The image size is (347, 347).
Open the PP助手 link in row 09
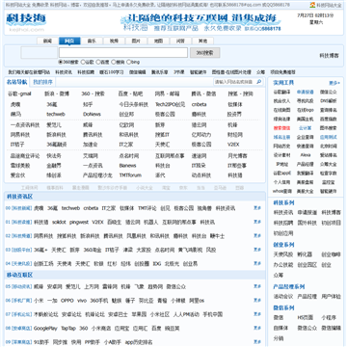point(93,342)
